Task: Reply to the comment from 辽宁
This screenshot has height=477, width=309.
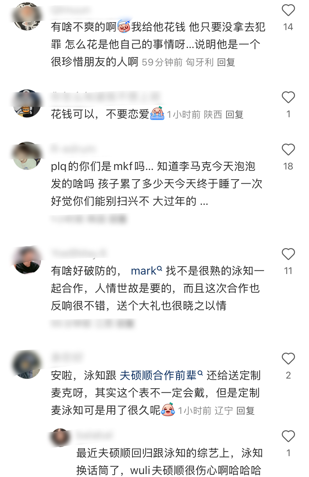Action: click(245, 411)
